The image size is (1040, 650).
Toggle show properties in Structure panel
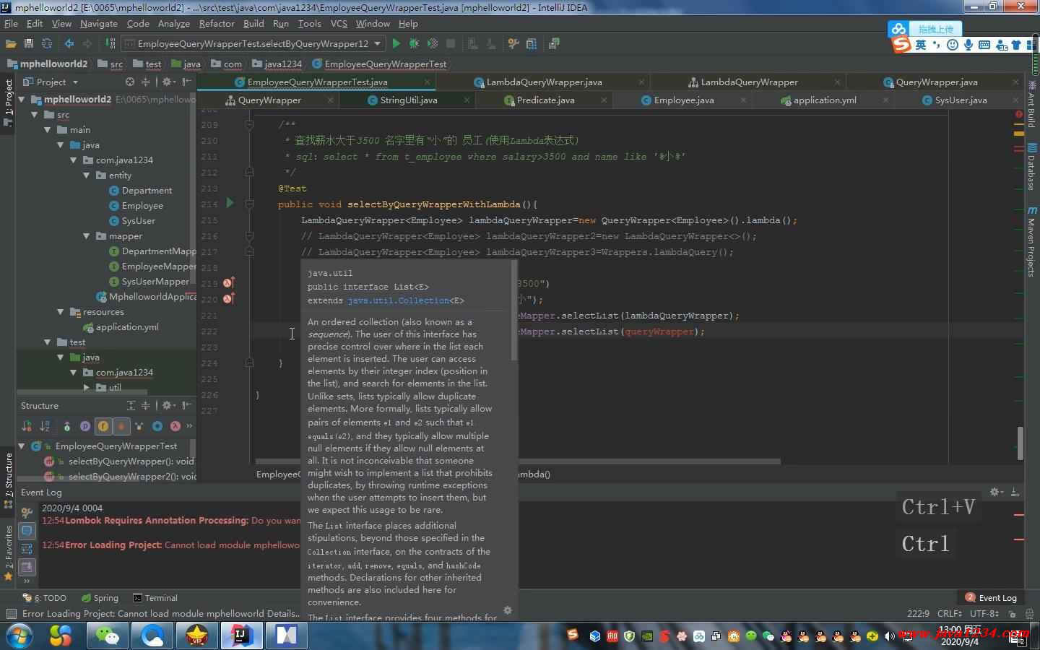pyautogui.click(x=84, y=426)
